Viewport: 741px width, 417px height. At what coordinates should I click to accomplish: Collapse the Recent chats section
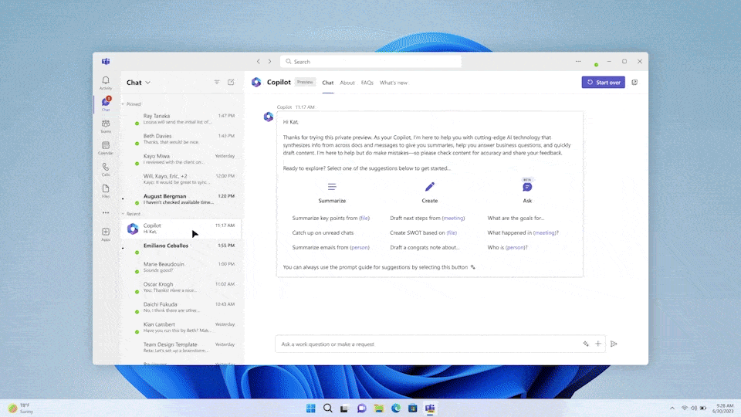(123, 213)
